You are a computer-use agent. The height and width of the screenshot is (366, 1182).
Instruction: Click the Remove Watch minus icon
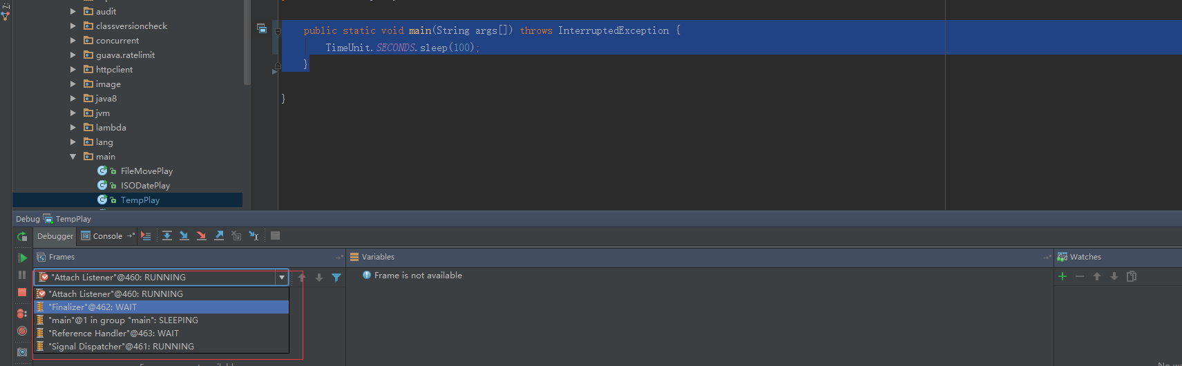[1080, 276]
